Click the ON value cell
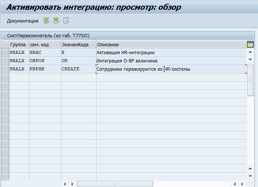The width and height of the screenshot is (258, 187). coord(79,61)
